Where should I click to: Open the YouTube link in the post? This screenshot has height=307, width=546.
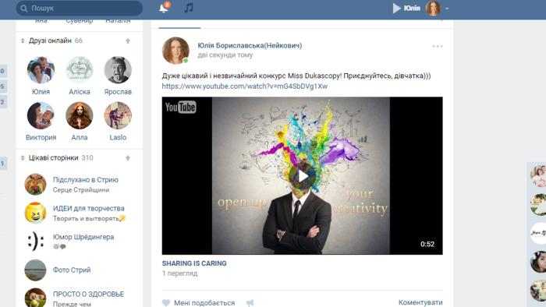tap(244, 86)
